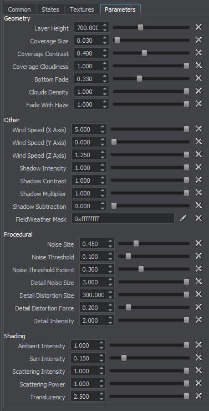This screenshot has height=411, width=209.
Task: Increase Noise Threshold with stepper up arrow
Action: point(110,254)
